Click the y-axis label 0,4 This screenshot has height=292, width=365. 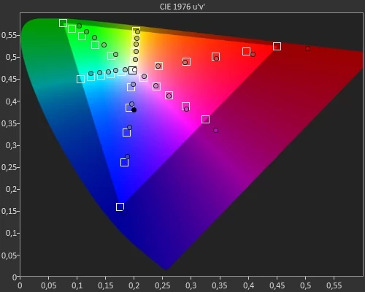pos(11,101)
